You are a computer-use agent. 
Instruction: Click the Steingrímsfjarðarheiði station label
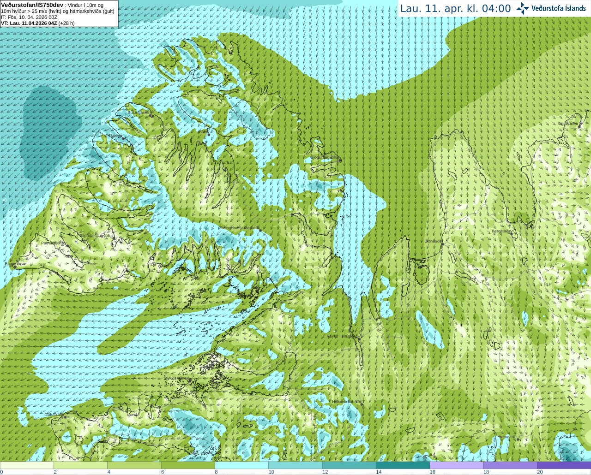(x=239, y=228)
